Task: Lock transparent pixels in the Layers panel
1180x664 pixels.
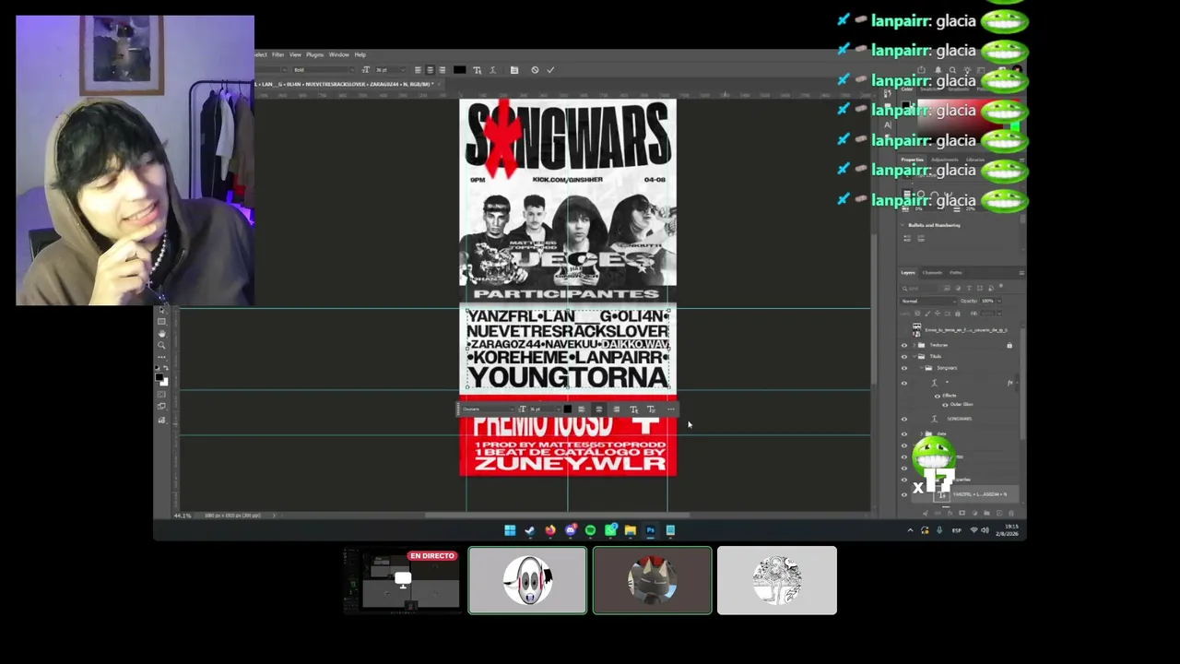Action: pos(918,314)
